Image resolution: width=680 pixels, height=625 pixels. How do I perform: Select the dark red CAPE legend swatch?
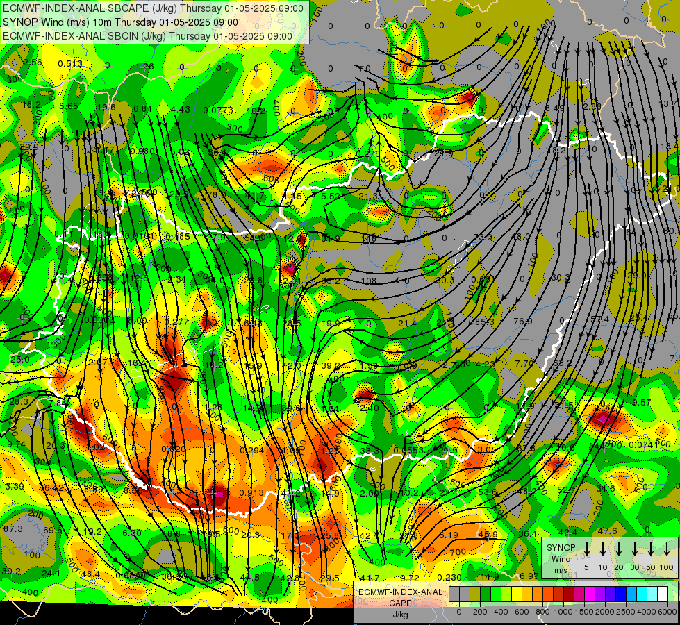click(569, 594)
